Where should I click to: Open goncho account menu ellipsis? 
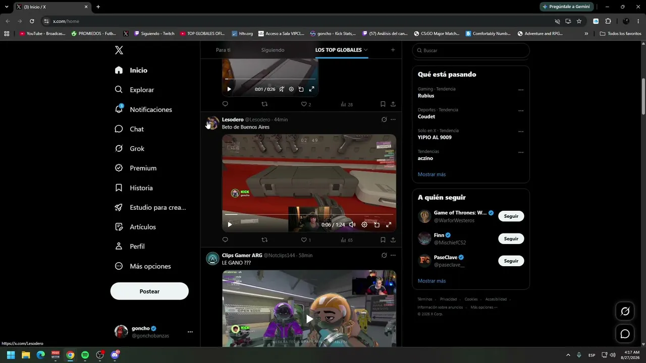pyautogui.click(x=190, y=332)
